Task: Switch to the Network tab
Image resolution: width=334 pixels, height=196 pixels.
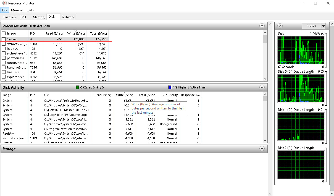Action: tap(68, 17)
